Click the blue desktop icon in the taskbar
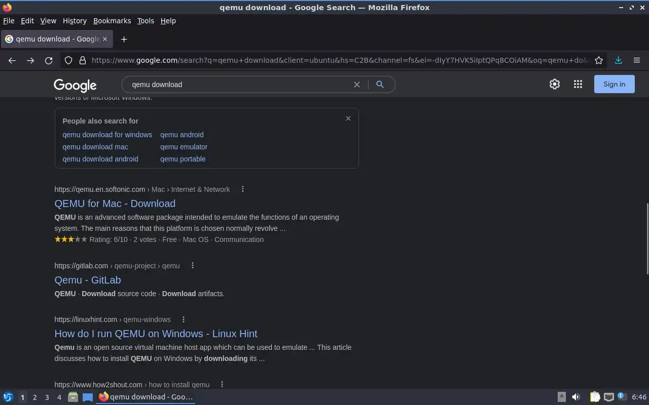Image resolution: width=649 pixels, height=405 pixels. coord(88,397)
